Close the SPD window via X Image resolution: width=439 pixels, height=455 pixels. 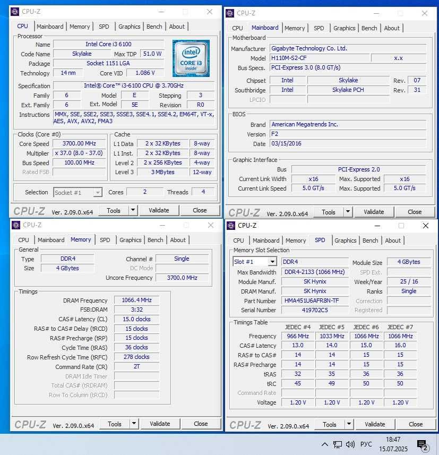tap(426, 226)
